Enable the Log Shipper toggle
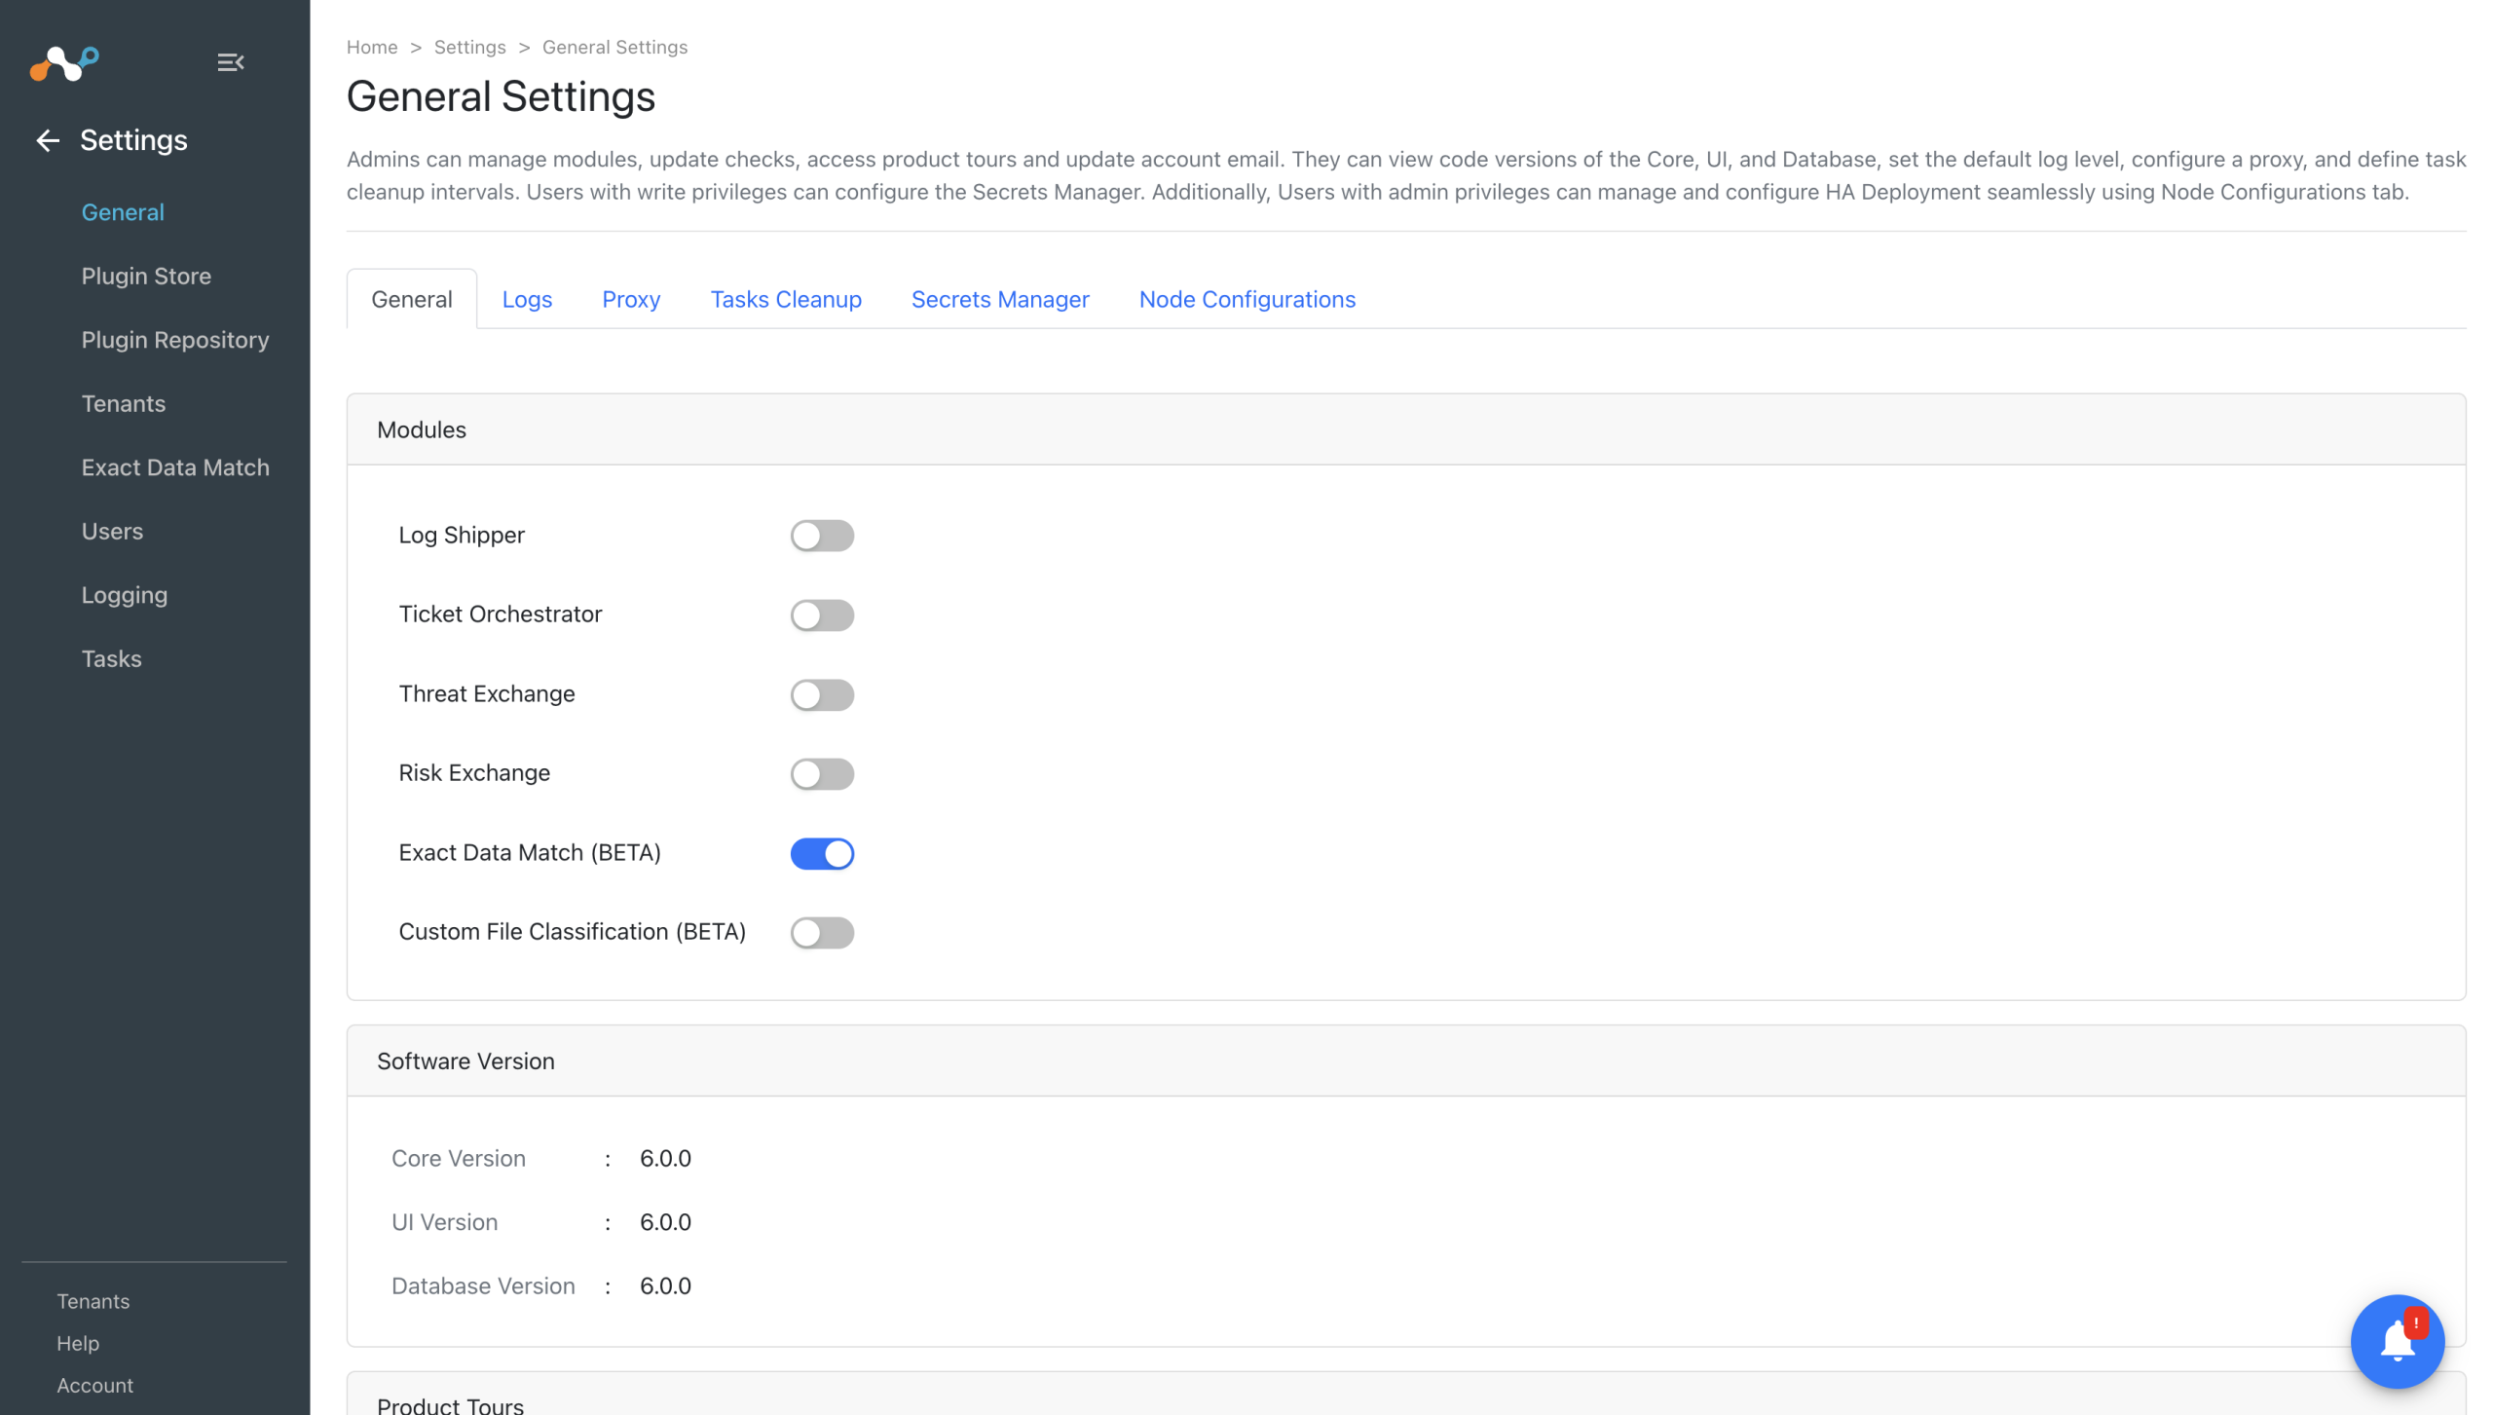2493x1415 pixels. coord(822,536)
